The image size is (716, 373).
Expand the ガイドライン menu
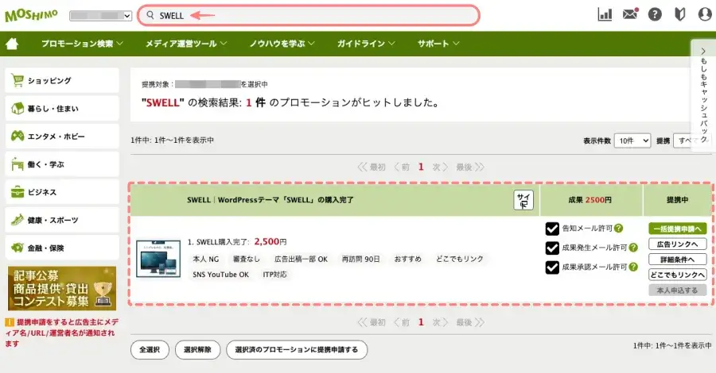[x=366, y=44]
